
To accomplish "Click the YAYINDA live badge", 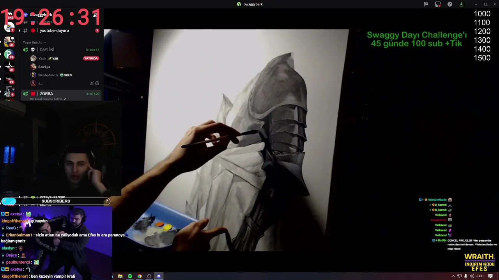I will coord(91,58).
